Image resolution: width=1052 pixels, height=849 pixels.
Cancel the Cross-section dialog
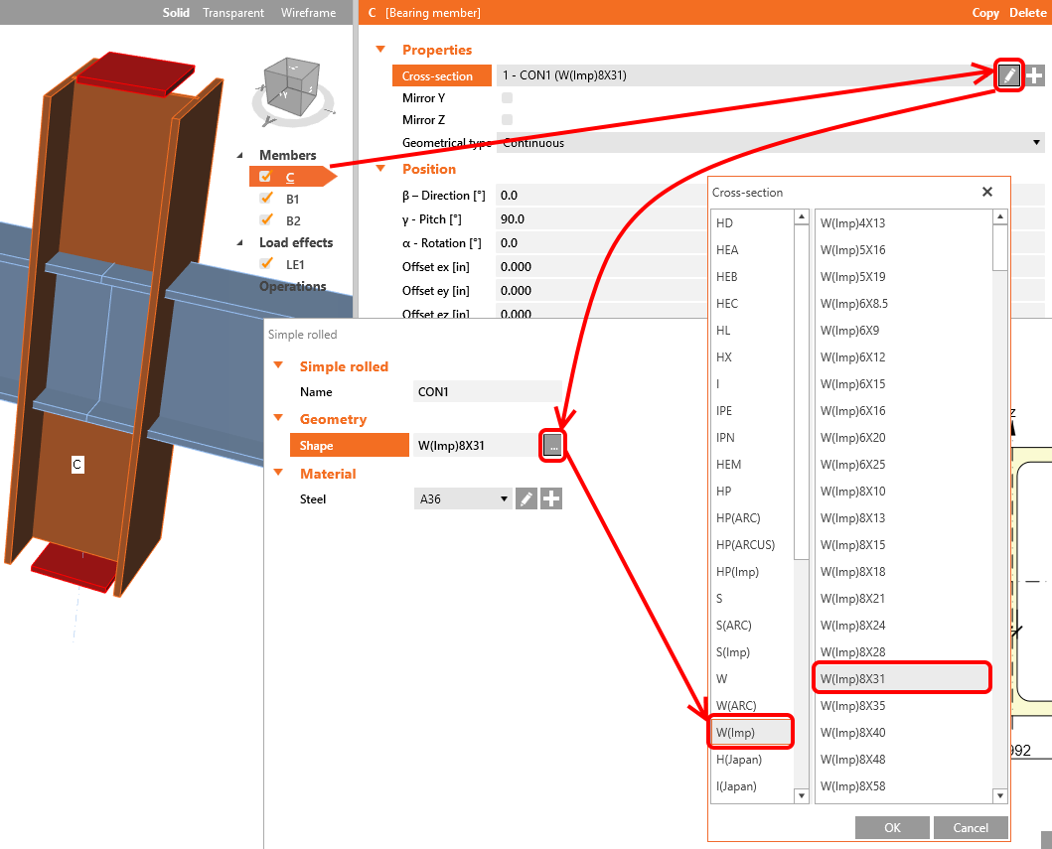[x=971, y=827]
